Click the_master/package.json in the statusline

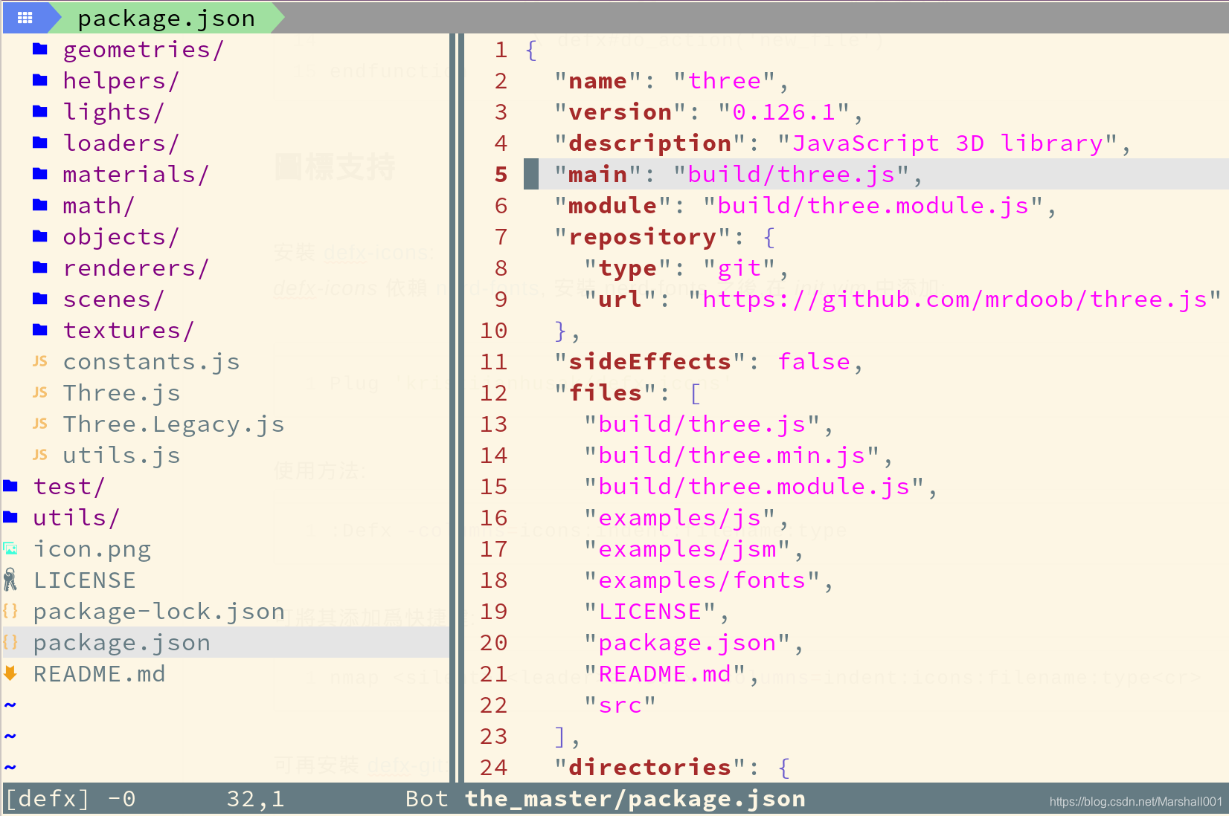635,799
